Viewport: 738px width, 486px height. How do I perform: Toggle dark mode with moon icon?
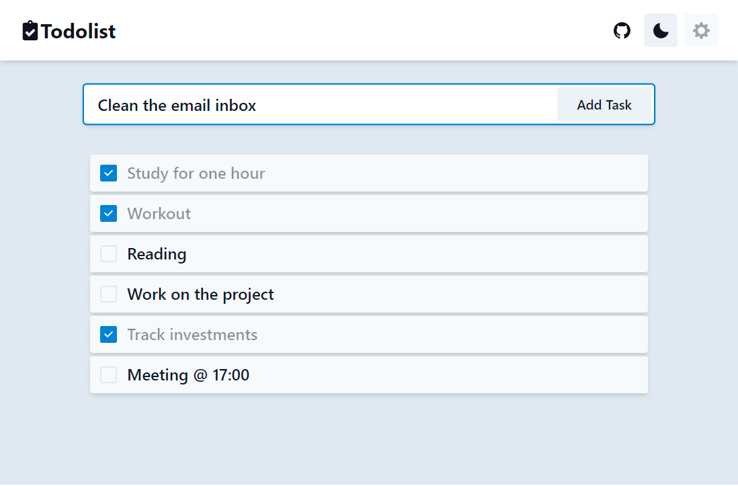pos(661,31)
